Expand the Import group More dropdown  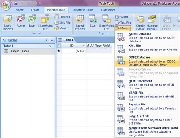click(x=62, y=28)
